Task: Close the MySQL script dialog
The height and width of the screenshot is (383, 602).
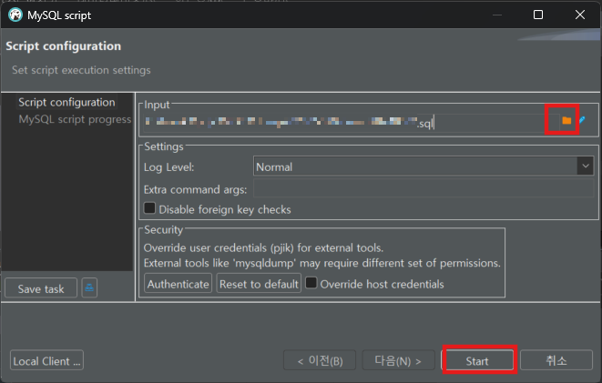Action: 580,15
